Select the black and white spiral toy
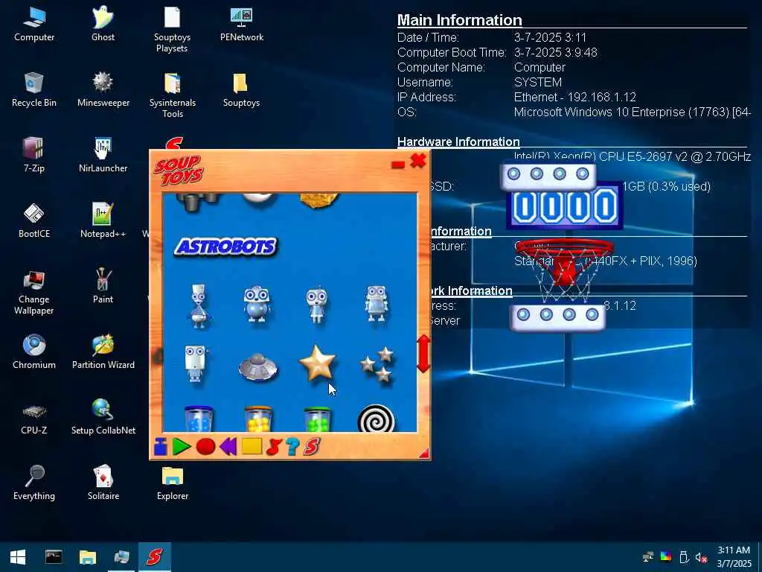 click(376, 419)
